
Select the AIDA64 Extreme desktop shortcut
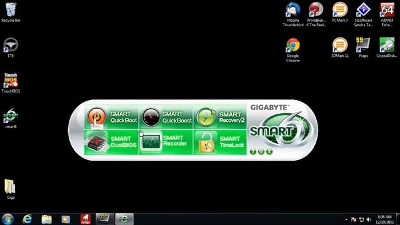[387, 14]
